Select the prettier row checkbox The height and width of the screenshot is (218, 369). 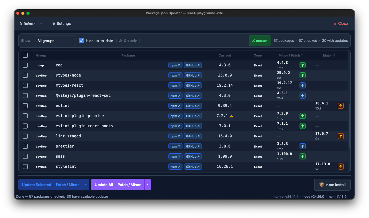click(25, 146)
